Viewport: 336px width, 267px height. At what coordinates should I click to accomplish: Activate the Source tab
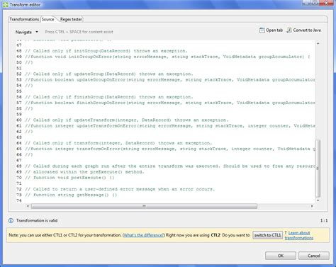(x=48, y=19)
